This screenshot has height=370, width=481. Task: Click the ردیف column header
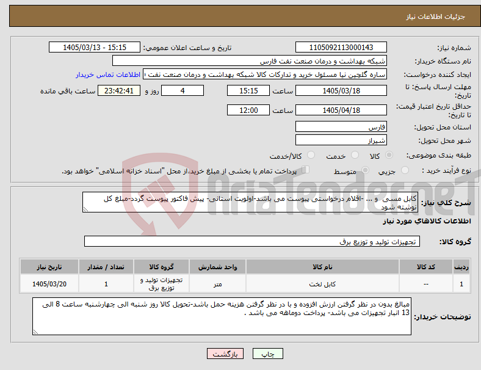[461, 267]
